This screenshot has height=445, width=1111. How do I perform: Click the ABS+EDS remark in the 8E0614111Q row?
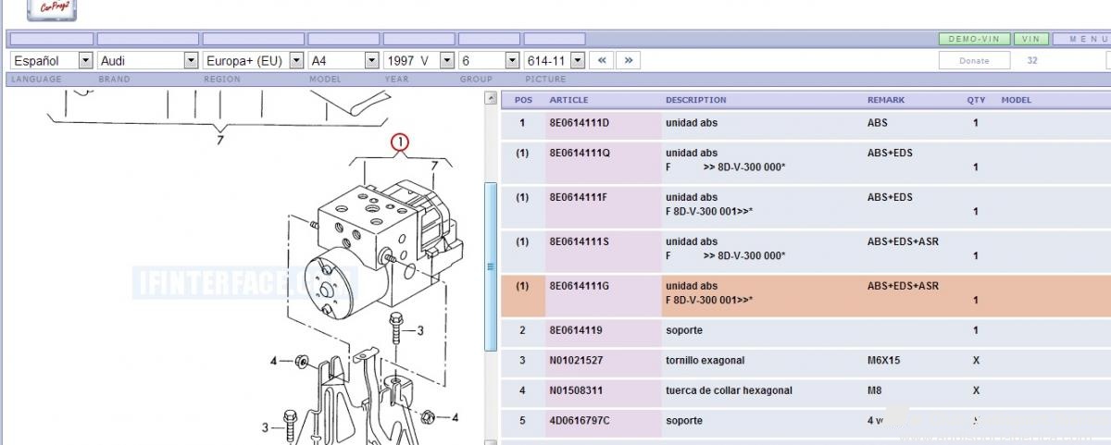pos(890,153)
